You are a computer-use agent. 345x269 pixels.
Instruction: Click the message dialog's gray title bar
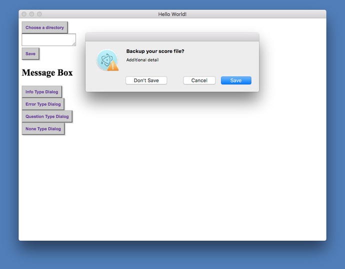click(x=172, y=37)
